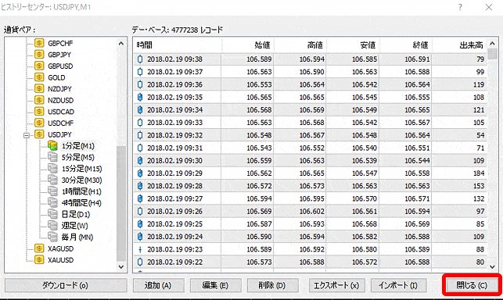The image size is (503, 300).
Task: Click volume 184 on row 09:29
Action: (x=479, y=173)
